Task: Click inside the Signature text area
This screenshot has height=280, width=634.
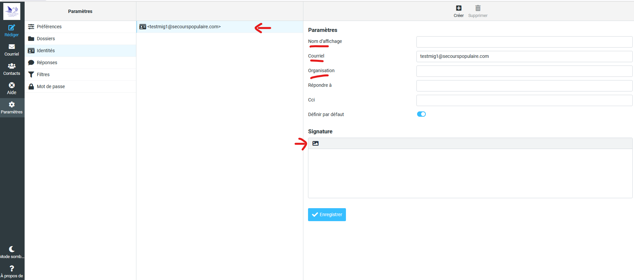Action: click(470, 173)
